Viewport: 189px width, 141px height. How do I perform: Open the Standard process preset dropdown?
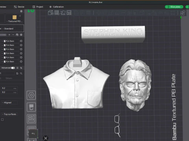pos(12,29)
